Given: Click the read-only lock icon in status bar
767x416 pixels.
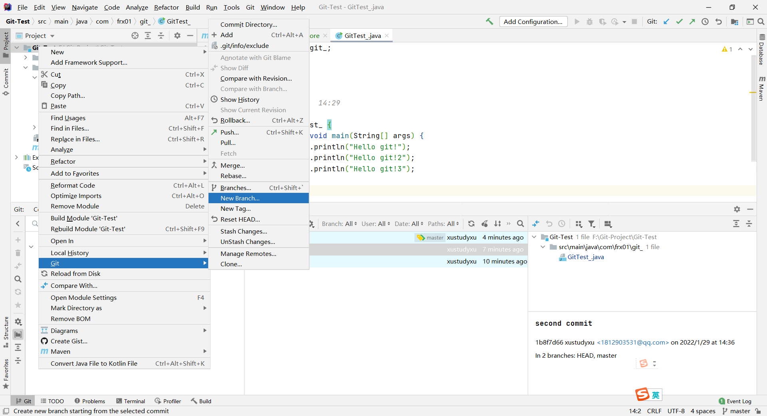Looking at the screenshot, I should coord(758,411).
